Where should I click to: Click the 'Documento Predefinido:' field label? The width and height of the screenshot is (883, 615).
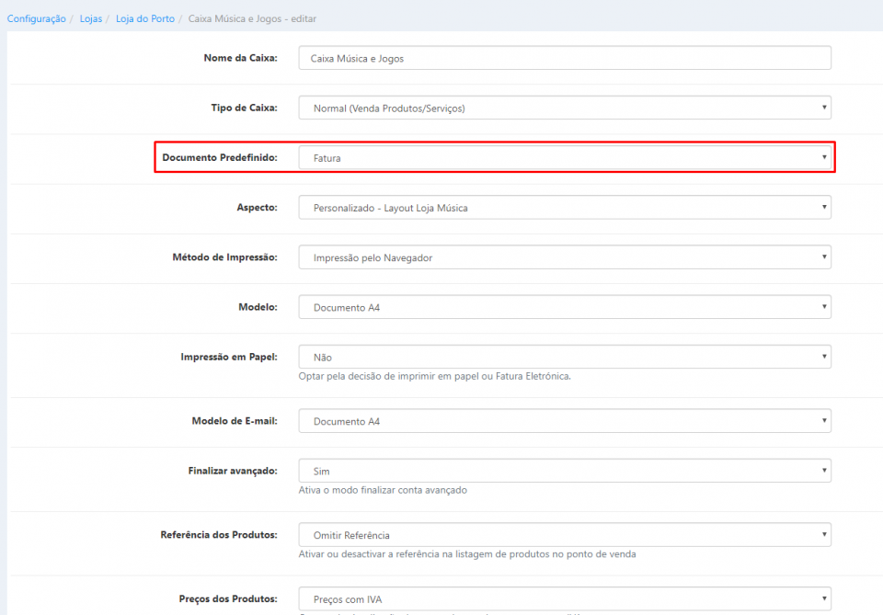220,158
